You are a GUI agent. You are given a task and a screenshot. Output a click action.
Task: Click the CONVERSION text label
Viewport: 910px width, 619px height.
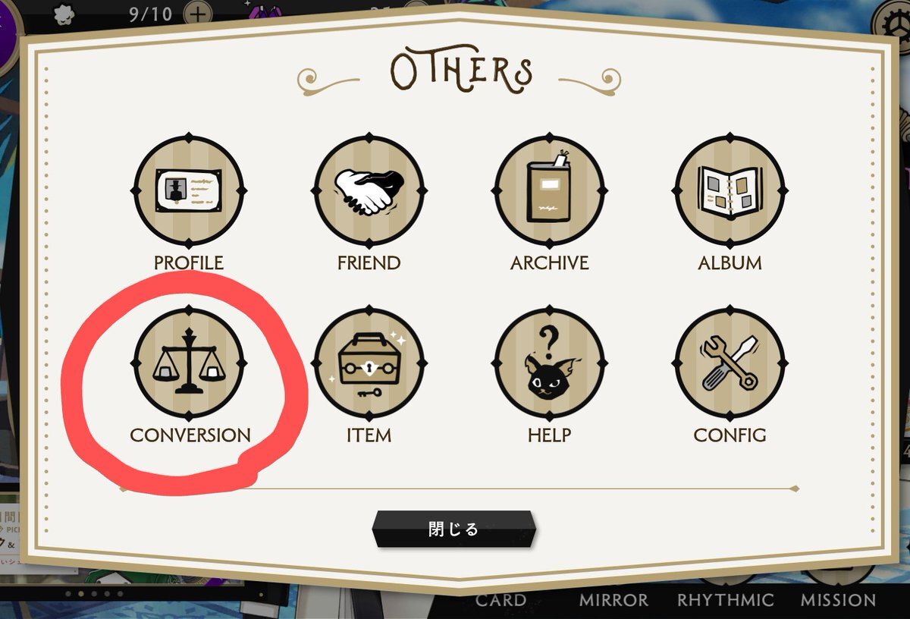pos(190,435)
